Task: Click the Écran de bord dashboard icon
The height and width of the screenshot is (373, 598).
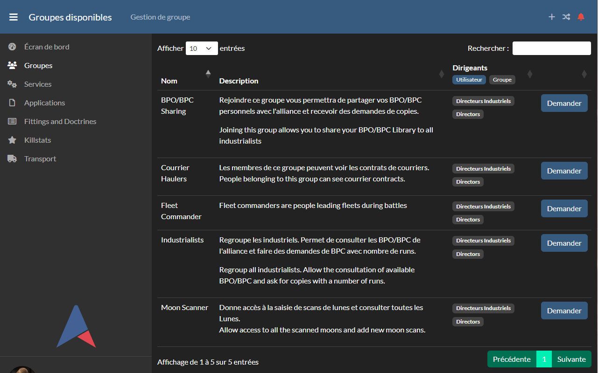Action: point(12,47)
